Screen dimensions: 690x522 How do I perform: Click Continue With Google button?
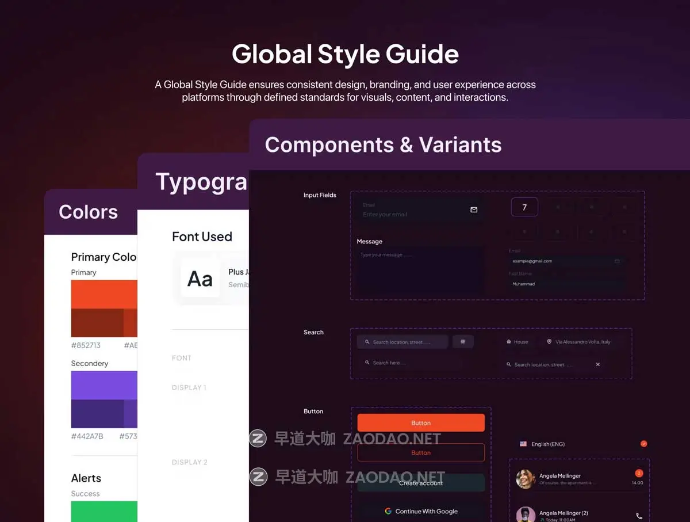(x=421, y=511)
